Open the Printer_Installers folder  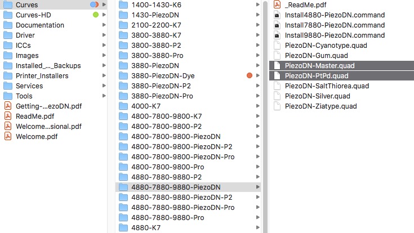[42, 75]
